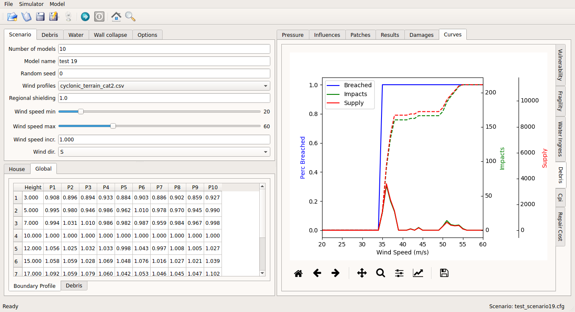Switch to the Results tab
This screenshot has height=312, width=575.
[390, 35]
